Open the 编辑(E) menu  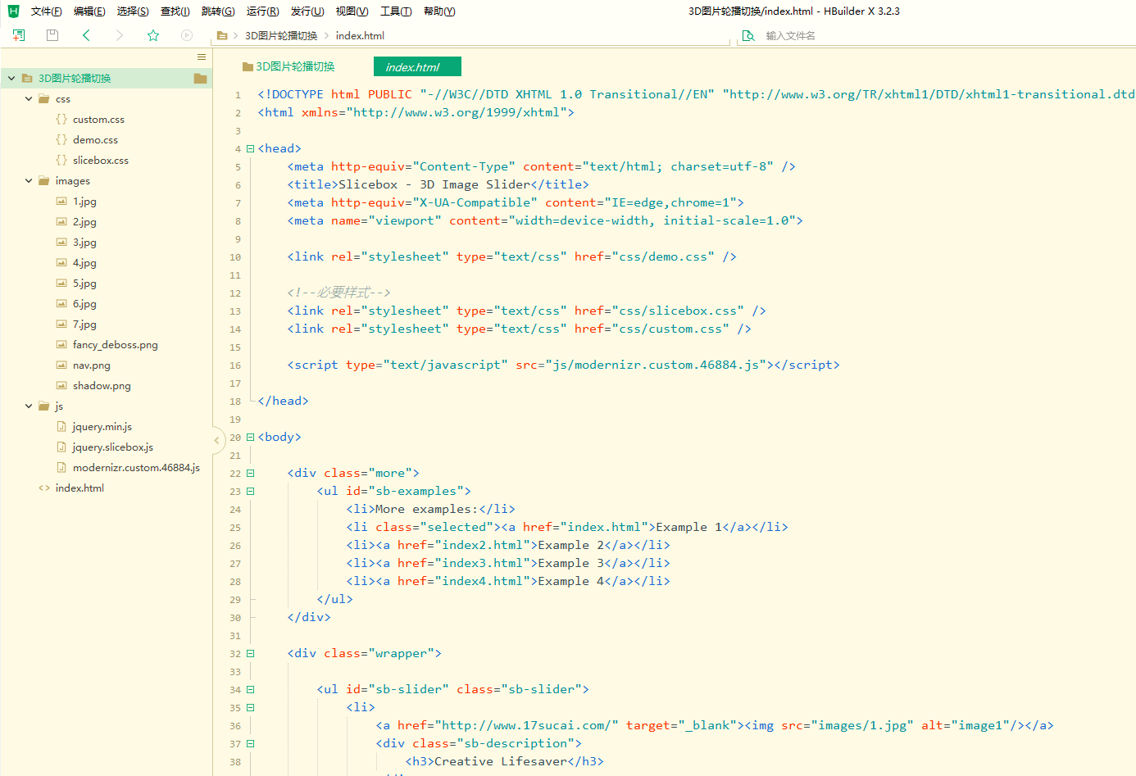click(x=89, y=11)
